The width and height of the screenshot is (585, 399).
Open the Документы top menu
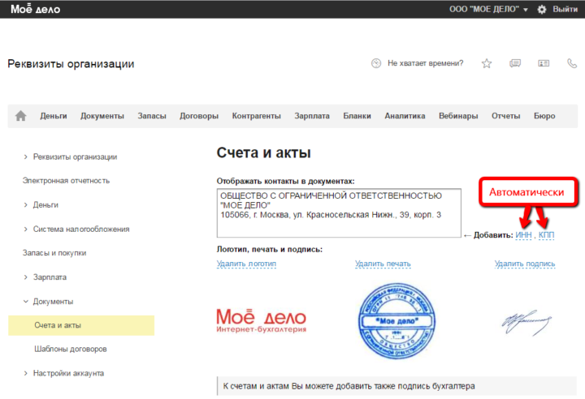102,116
